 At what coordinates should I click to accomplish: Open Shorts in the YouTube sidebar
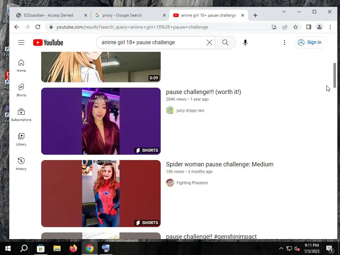[x=21, y=90]
